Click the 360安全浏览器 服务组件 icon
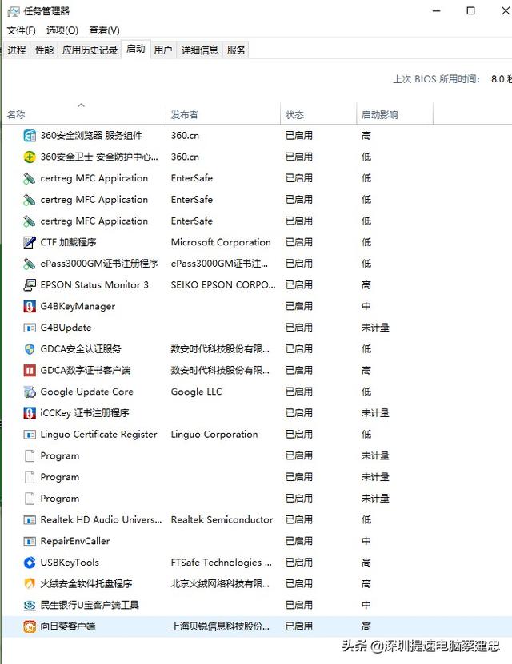 point(30,136)
